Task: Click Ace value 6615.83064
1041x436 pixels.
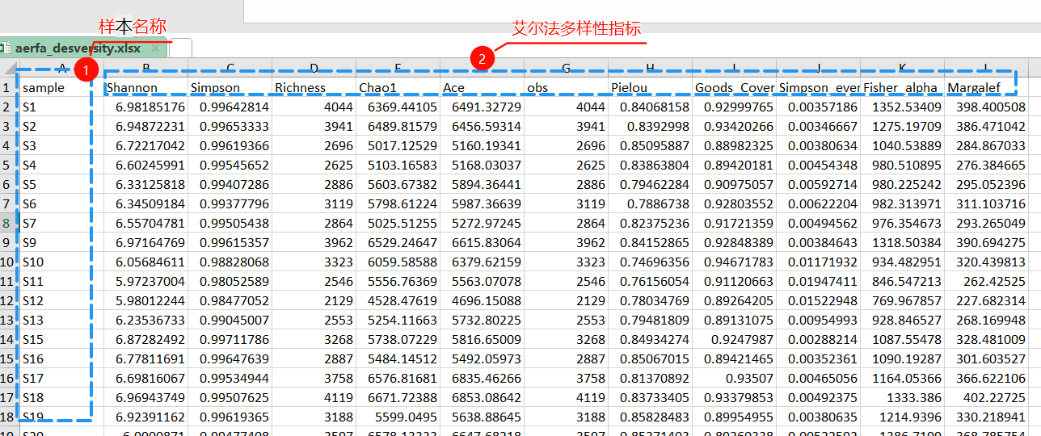Action: tap(483, 242)
